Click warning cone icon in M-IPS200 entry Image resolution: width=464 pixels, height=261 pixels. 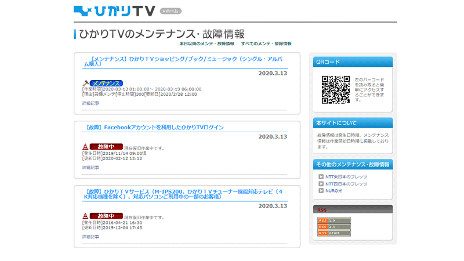coord(85,216)
